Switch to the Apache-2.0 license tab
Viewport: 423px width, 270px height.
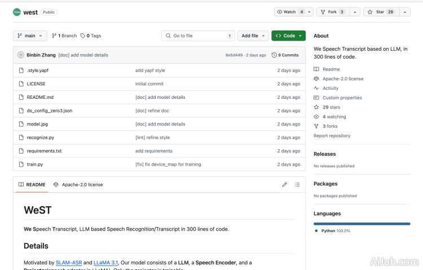coord(78,185)
